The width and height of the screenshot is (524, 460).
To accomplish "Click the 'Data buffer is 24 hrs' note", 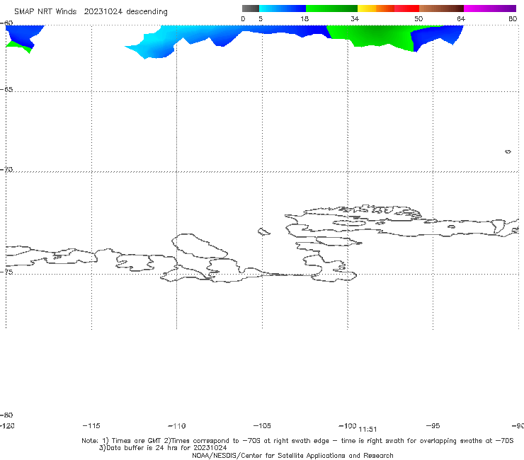I will (x=163, y=448).
